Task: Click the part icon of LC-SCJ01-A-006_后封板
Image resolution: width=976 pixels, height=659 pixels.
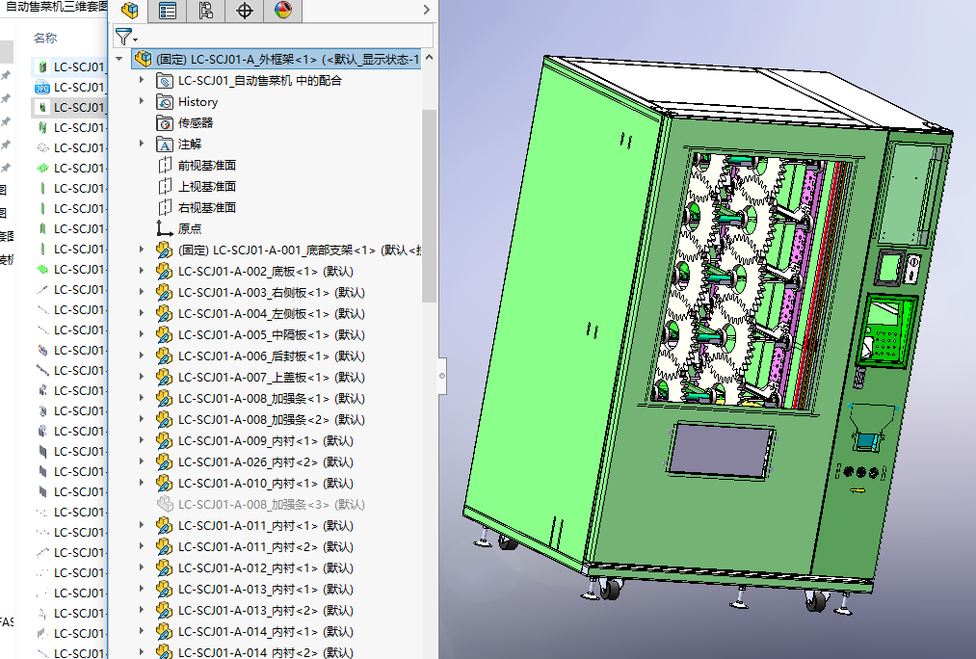Action: (165, 356)
